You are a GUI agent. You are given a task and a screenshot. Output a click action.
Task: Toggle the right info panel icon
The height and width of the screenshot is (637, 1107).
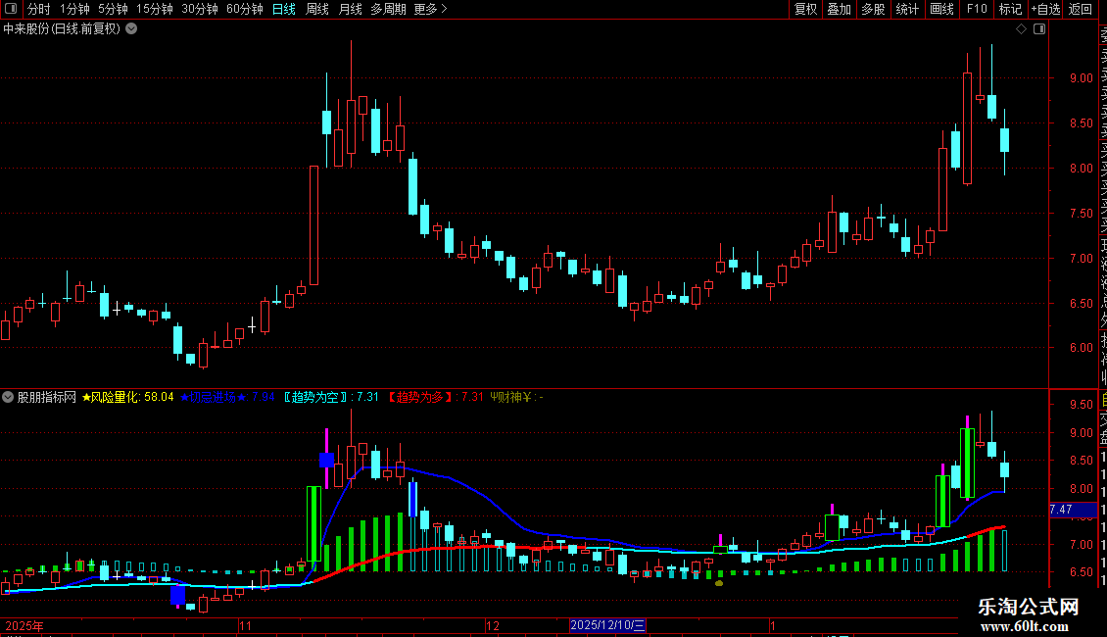[x=1039, y=29]
